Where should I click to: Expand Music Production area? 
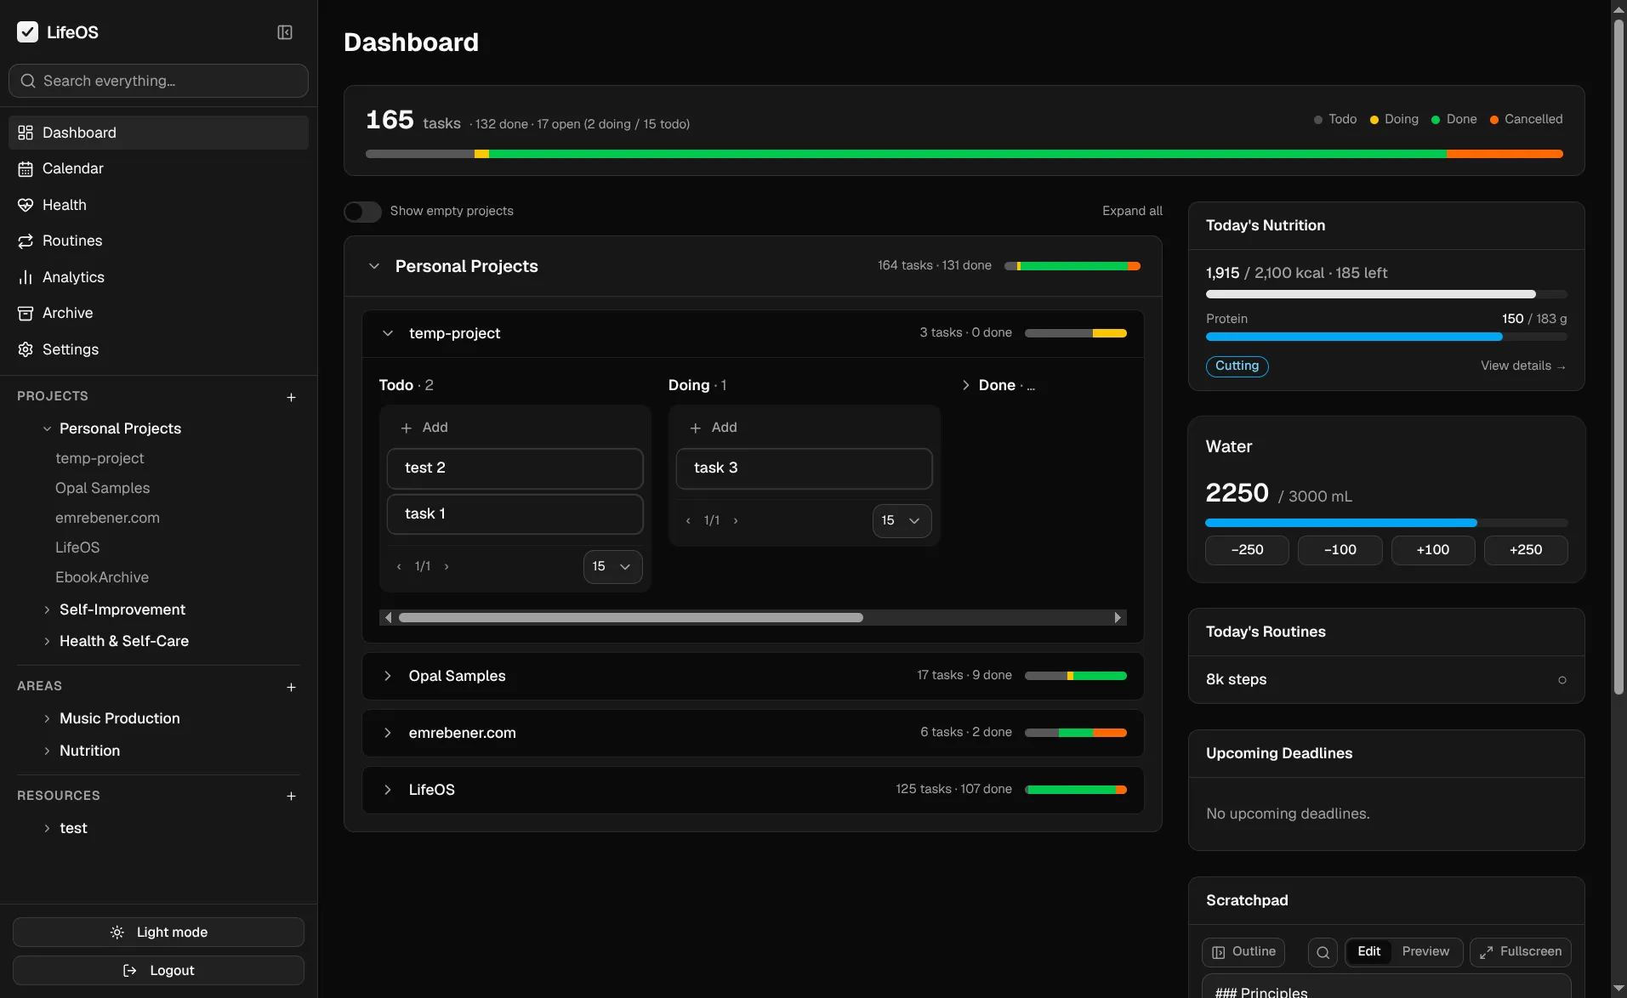pyautogui.click(x=47, y=718)
